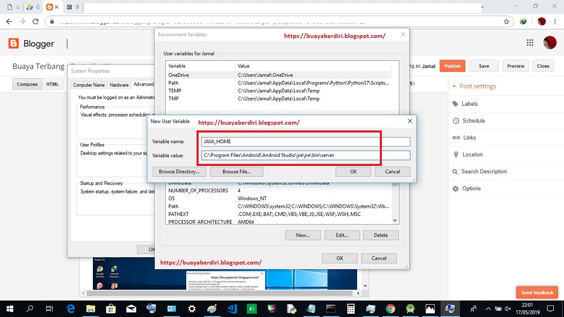Open Location post setting

coord(468,155)
